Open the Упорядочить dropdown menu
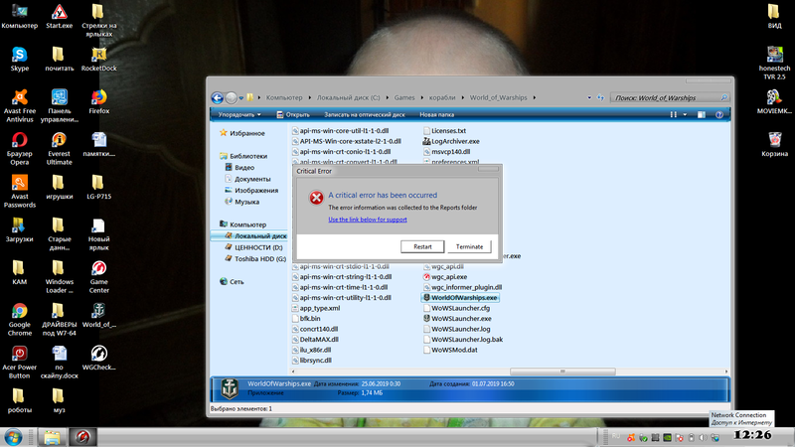The width and height of the screenshot is (795, 447). (x=239, y=115)
